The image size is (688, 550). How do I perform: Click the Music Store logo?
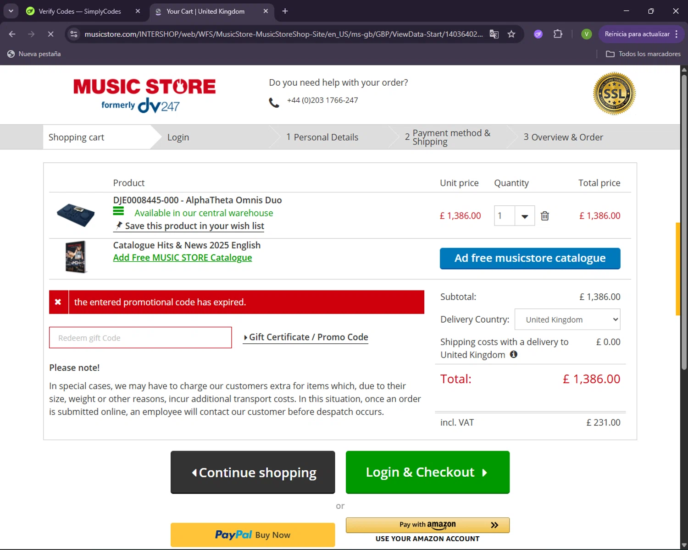click(144, 95)
